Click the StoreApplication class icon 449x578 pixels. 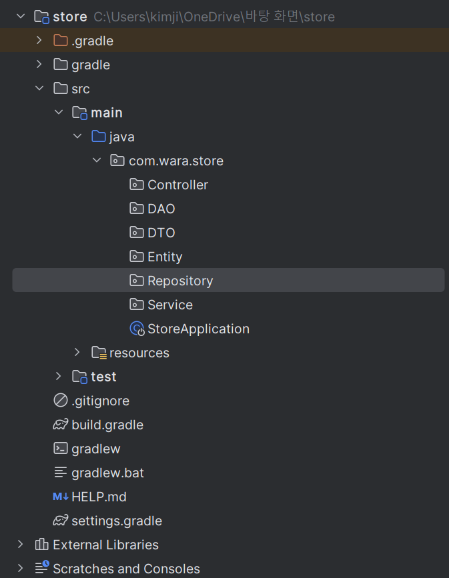coord(137,329)
